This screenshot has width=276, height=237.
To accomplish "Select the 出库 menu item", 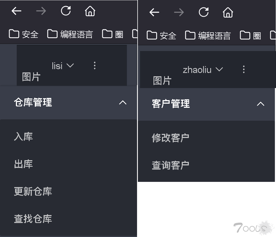I will [x=69, y=164].
